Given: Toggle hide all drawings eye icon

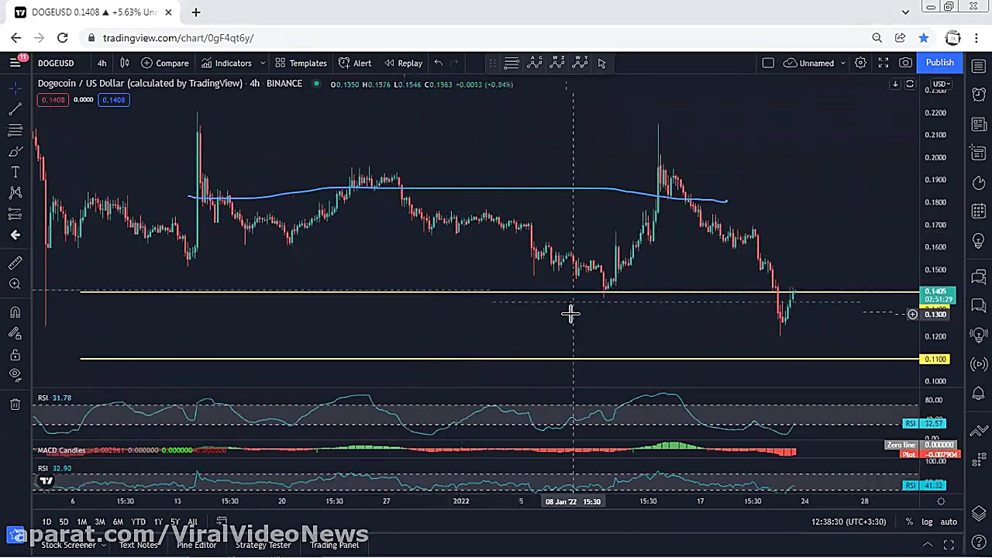Looking at the screenshot, I should click(15, 375).
